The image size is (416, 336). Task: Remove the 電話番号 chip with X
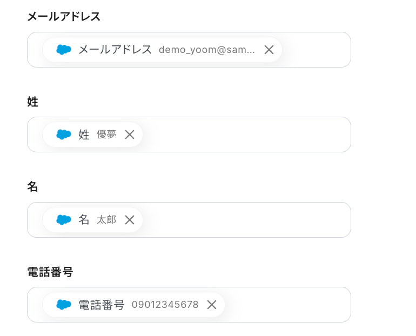212,305
